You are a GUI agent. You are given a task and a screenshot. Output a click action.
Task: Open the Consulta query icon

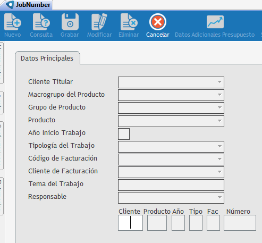(41, 22)
